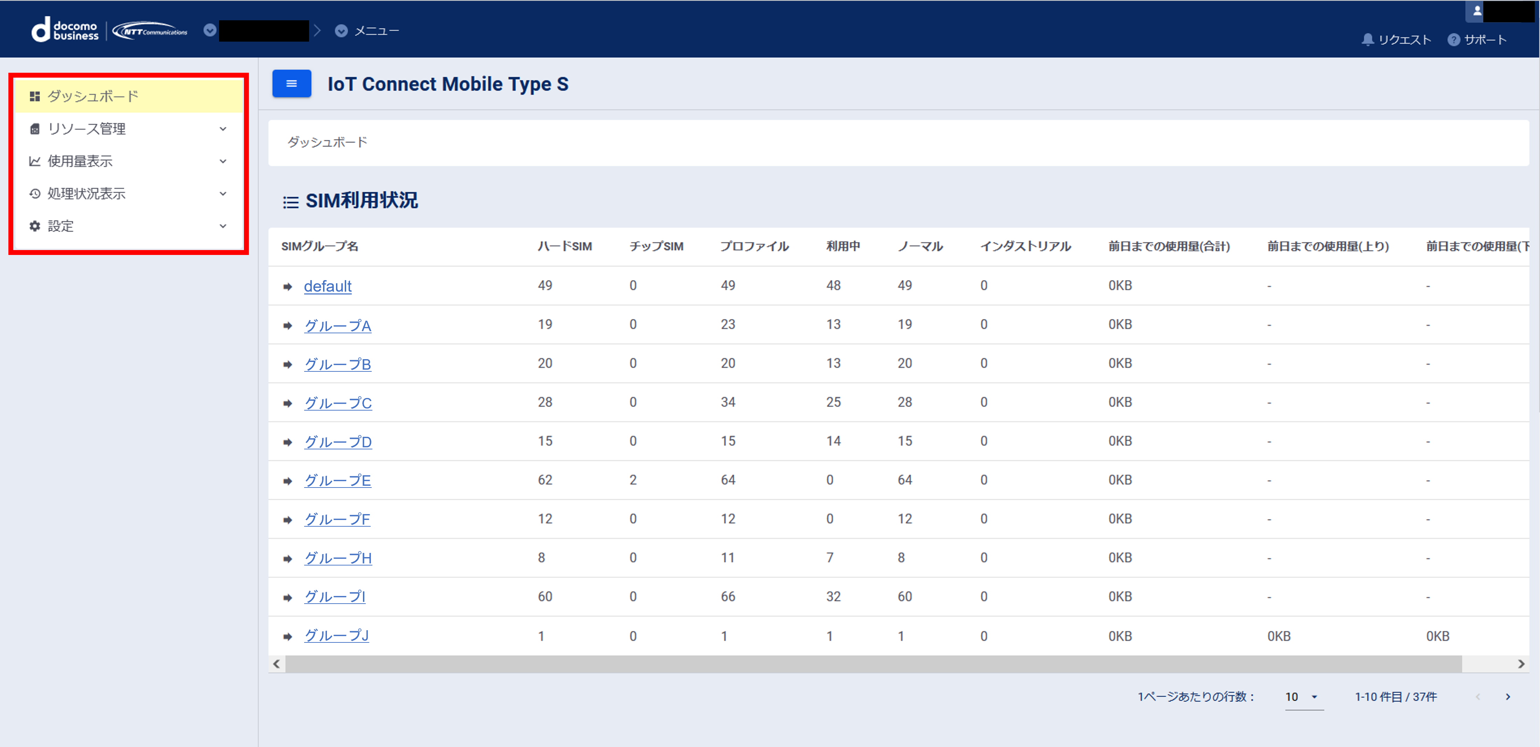Viewport: 1540px width, 747px height.
Task: Go to the previous table page
Action: 1478,697
